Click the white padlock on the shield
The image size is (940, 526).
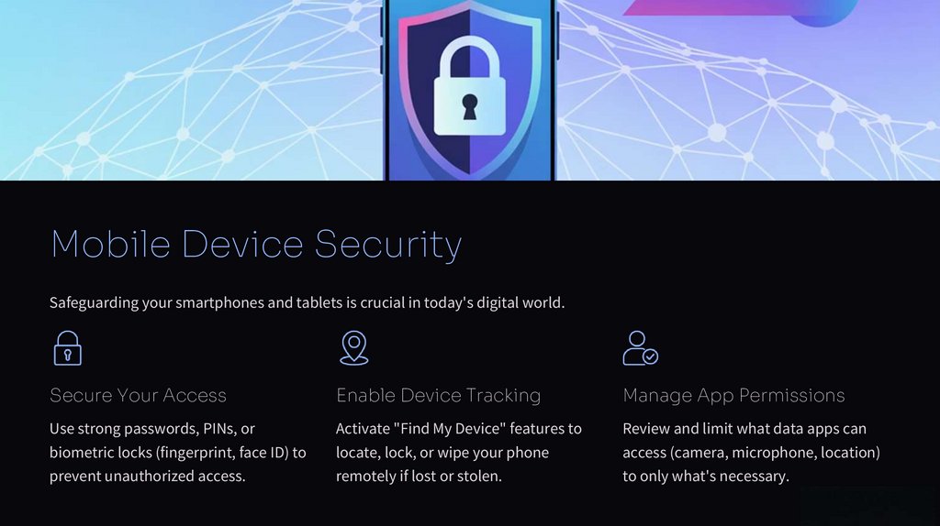coord(469,85)
